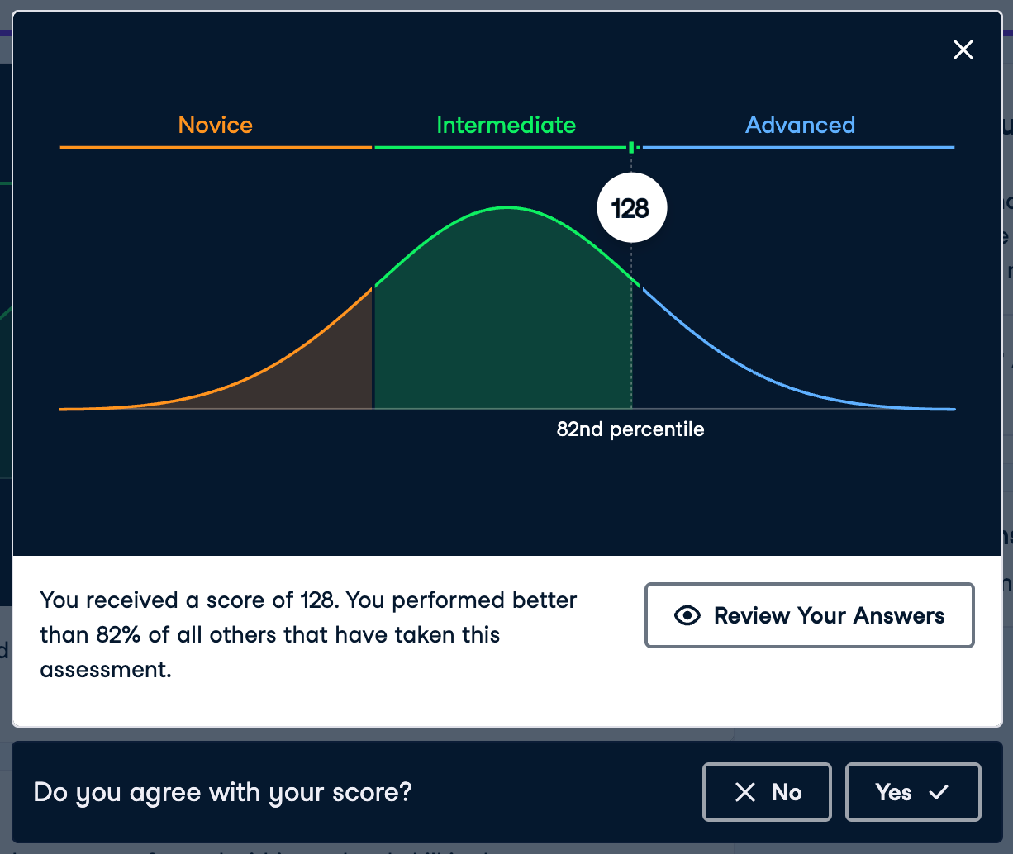The width and height of the screenshot is (1013, 854).
Task: Click the green Intermediate shaded area of the curve
Action: tap(504, 330)
